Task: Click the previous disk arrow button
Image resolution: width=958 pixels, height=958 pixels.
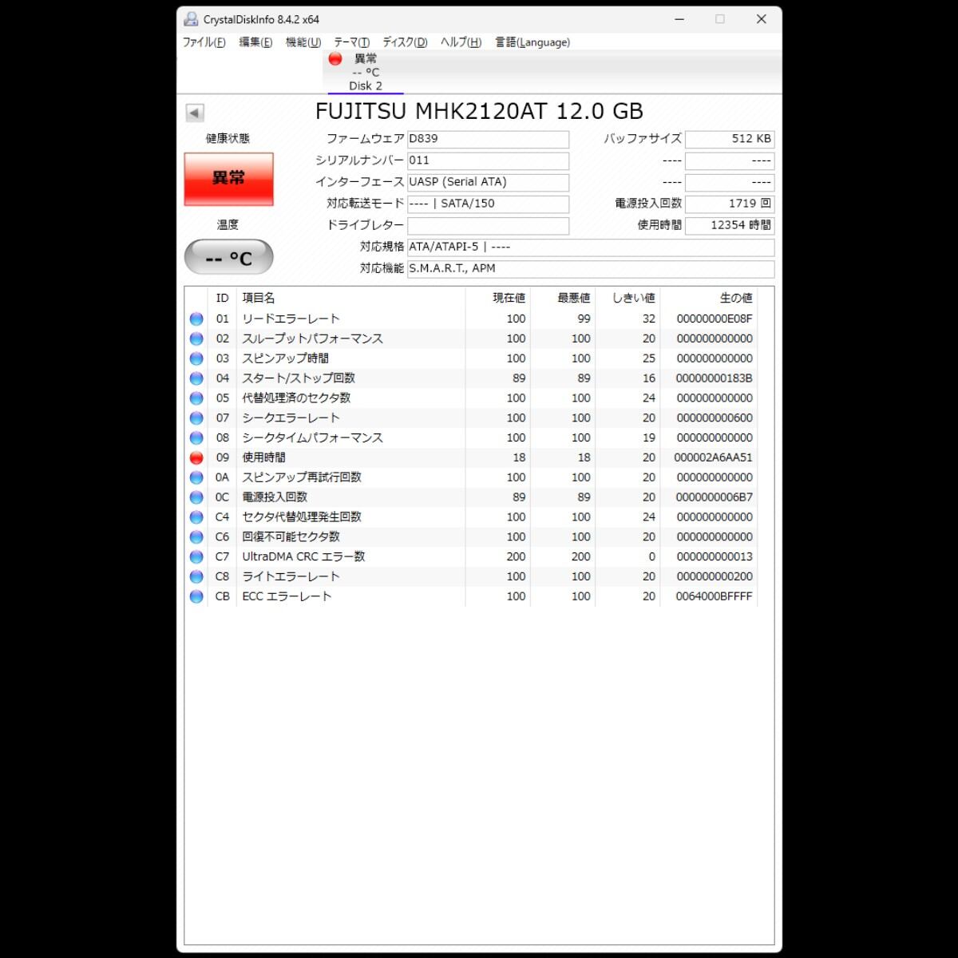Action: click(x=195, y=113)
